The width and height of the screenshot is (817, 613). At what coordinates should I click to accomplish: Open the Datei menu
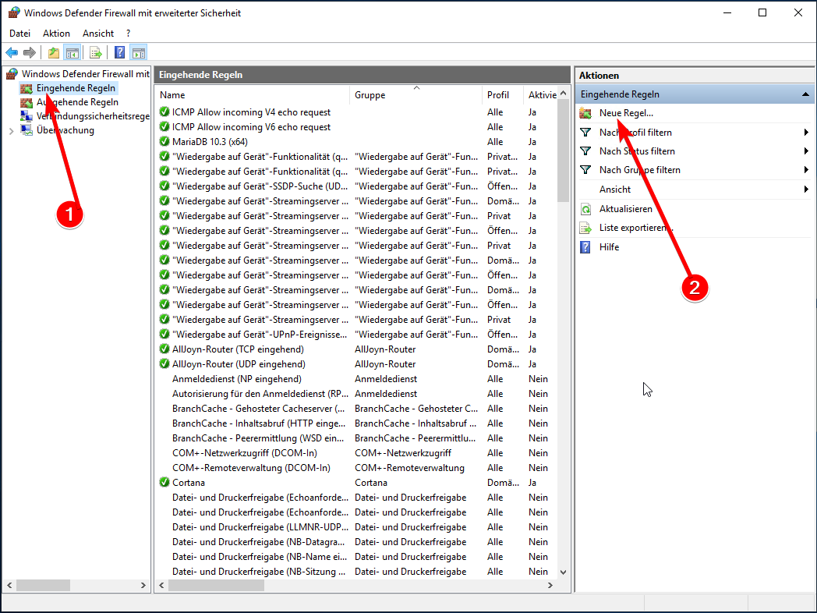tap(19, 34)
